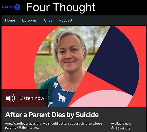Click the Listen now text
Viewport: 147px width, 132px height.
(x=32, y=98)
